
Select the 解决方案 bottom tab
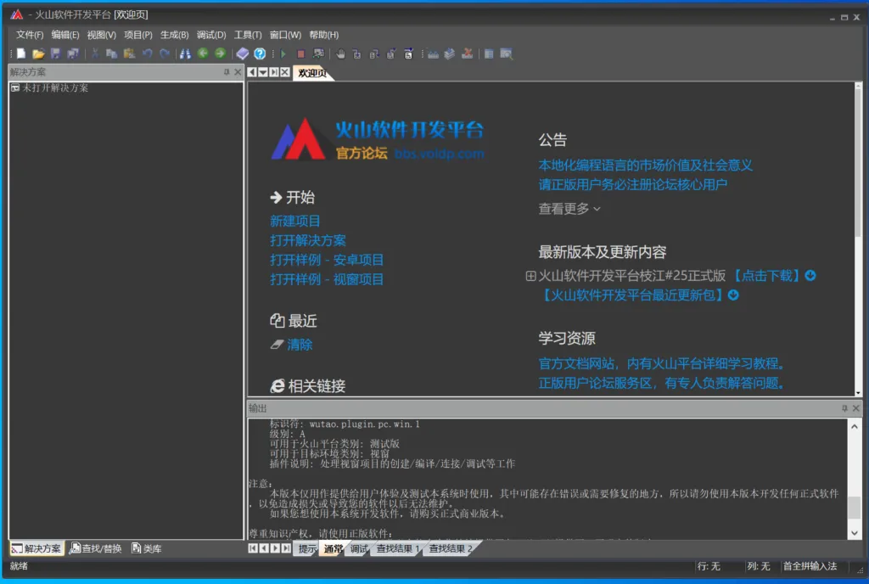tap(36, 548)
